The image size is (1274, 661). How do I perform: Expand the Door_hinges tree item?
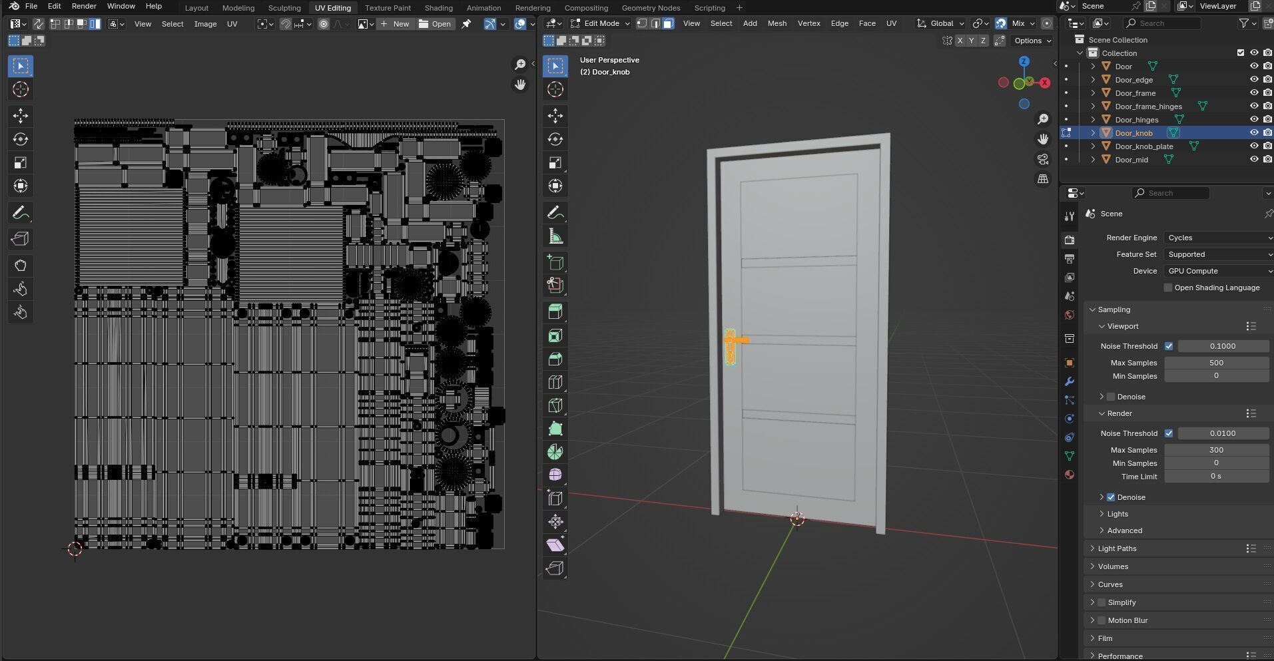[x=1093, y=119]
